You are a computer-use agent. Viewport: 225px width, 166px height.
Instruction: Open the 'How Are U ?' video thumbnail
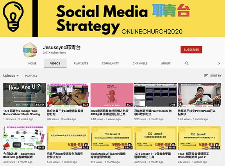[25, 95]
